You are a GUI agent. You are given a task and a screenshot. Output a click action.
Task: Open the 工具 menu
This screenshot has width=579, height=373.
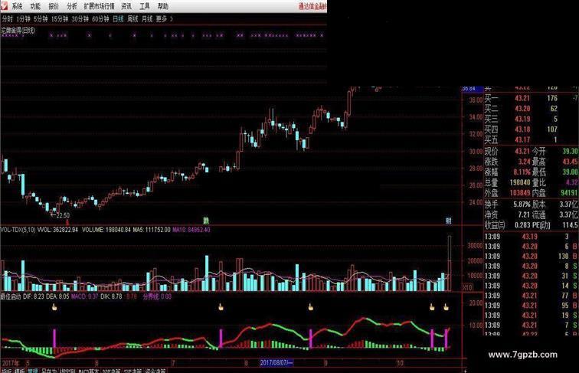145,6
